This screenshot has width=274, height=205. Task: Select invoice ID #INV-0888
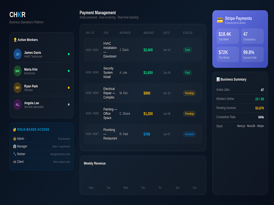click(x=92, y=113)
